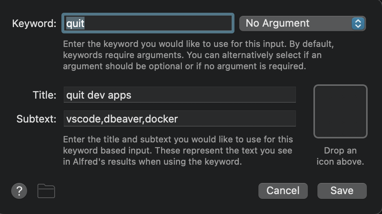
Task: Open the workflow folder icon
Action: 46,191
